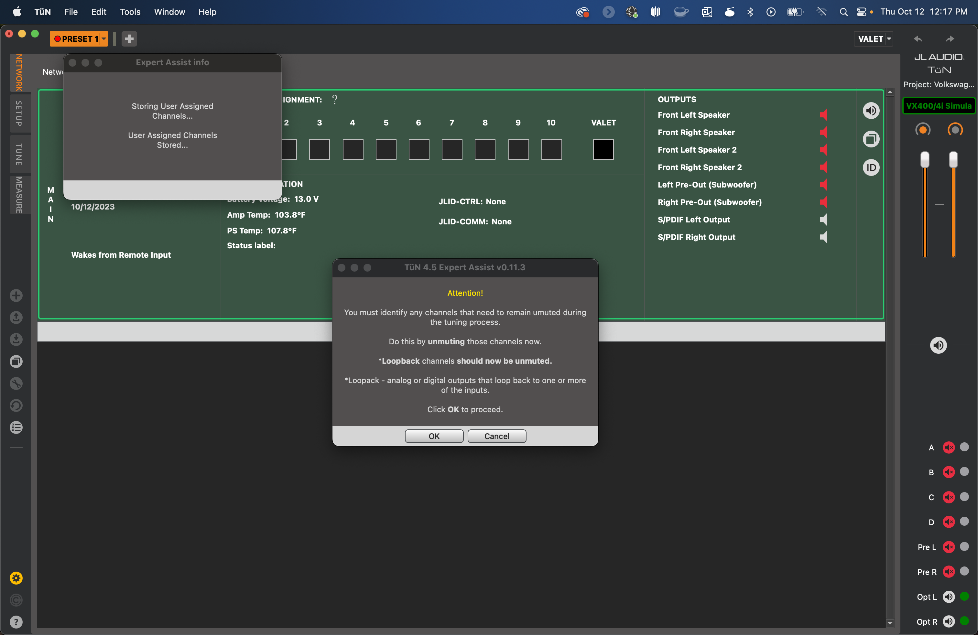Click the master mute speaker icon
978x635 pixels.
pyautogui.click(x=938, y=345)
